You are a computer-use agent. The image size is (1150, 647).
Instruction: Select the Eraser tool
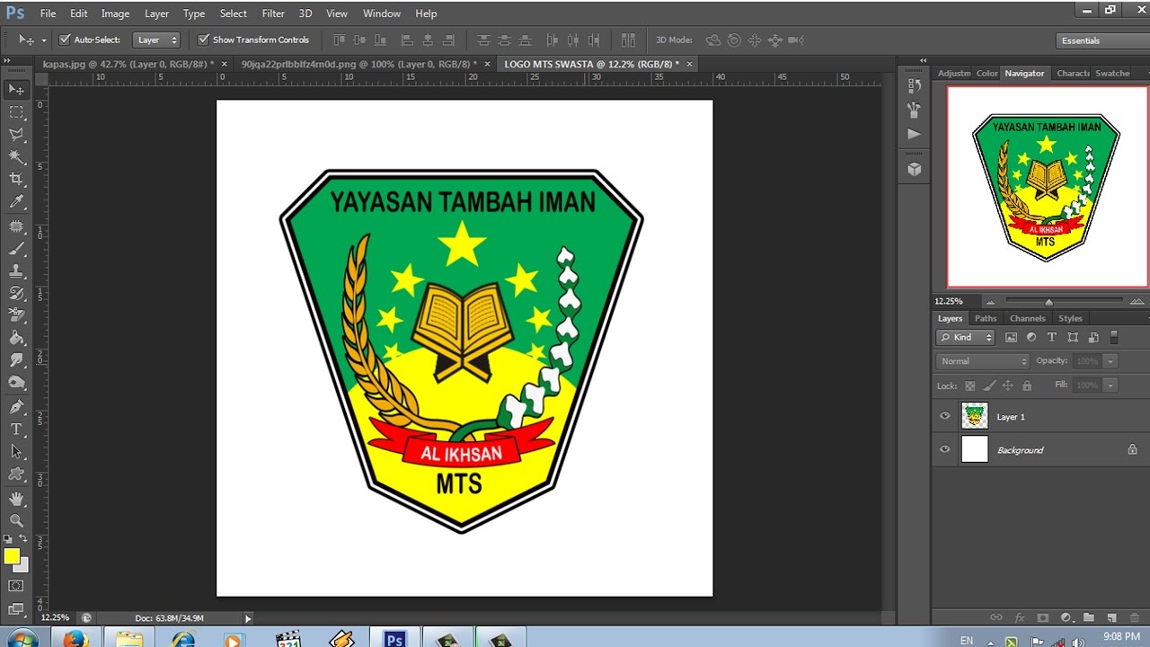(x=16, y=316)
